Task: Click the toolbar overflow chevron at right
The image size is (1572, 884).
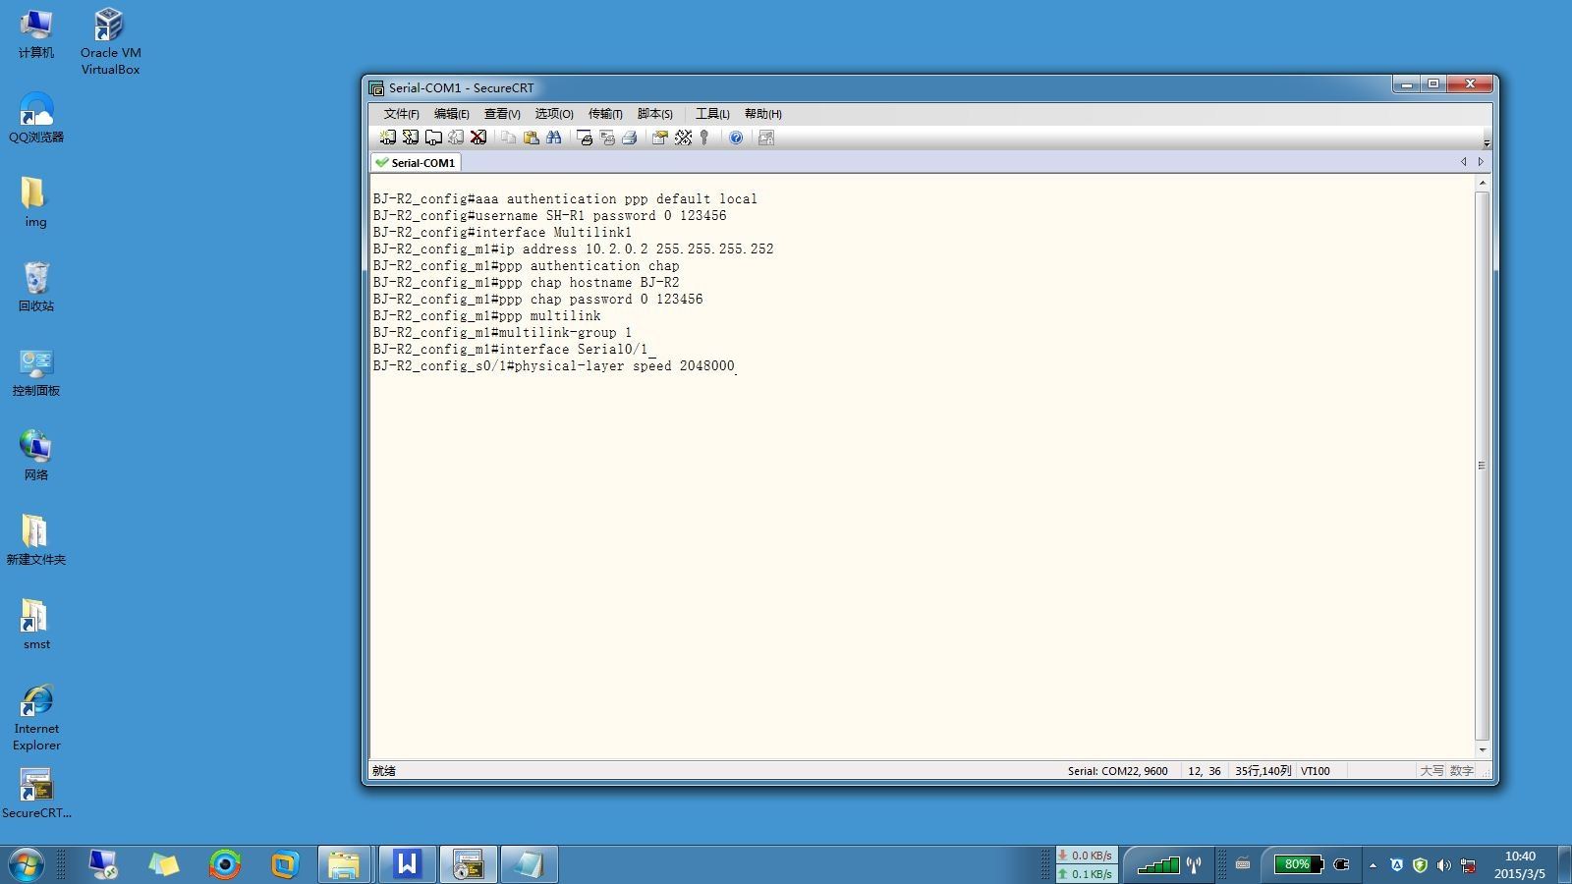Action: (1487, 143)
